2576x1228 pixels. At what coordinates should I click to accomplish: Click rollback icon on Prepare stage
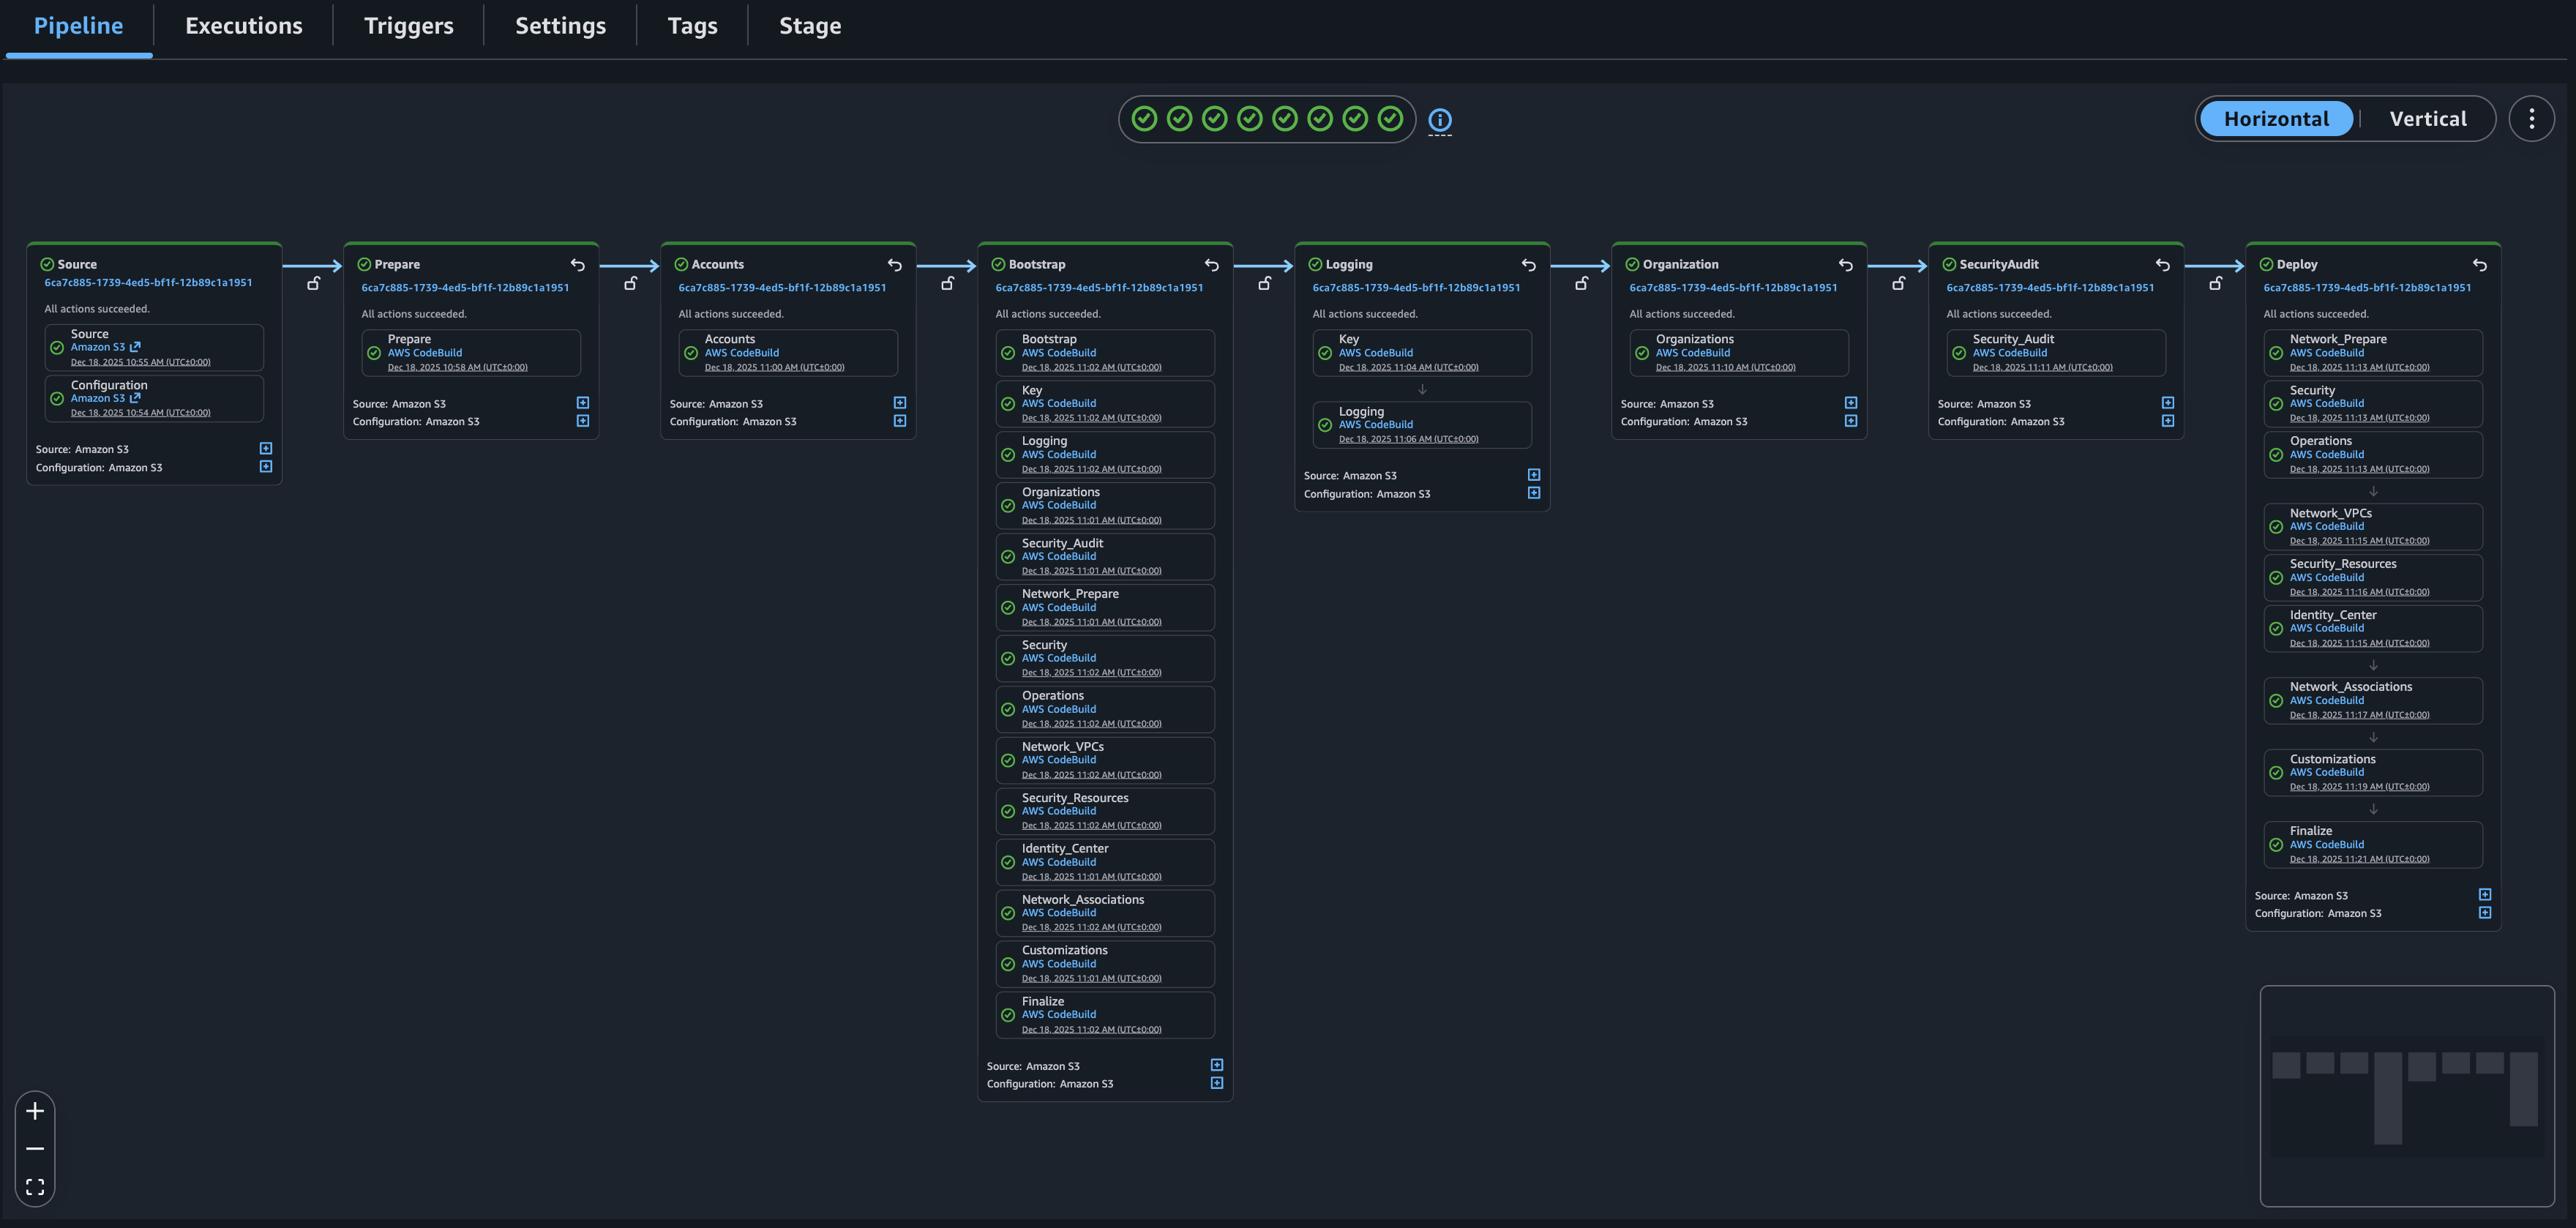(x=578, y=265)
